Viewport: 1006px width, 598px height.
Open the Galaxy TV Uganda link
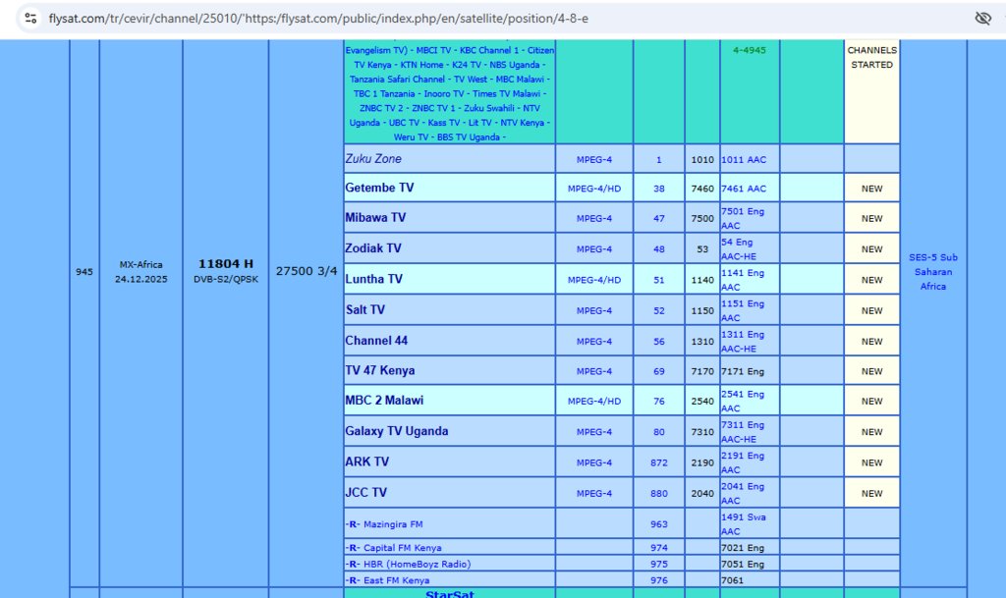point(397,431)
